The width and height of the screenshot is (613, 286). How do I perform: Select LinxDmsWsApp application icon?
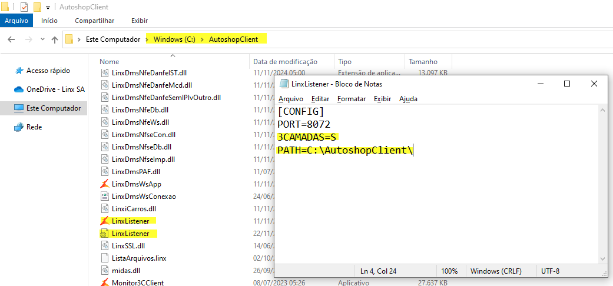(x=104, y=184)
